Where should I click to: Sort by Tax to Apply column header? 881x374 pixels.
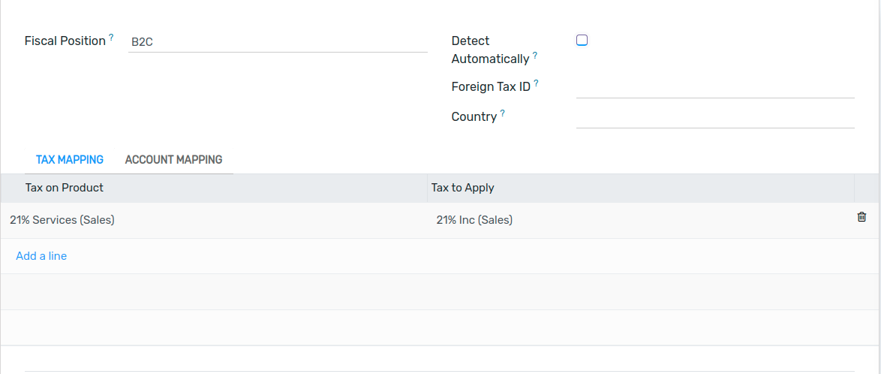462,188
